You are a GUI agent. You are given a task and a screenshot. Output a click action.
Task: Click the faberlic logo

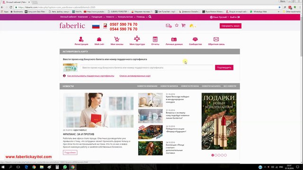tap(72, 25)
